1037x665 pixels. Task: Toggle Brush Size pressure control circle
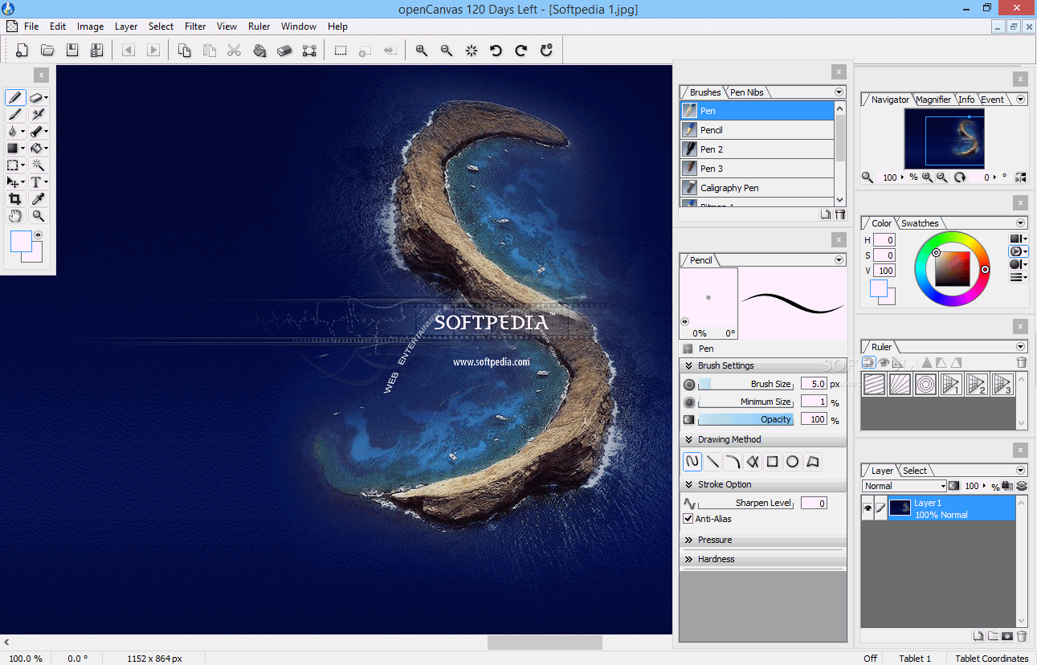pos(689,384)
